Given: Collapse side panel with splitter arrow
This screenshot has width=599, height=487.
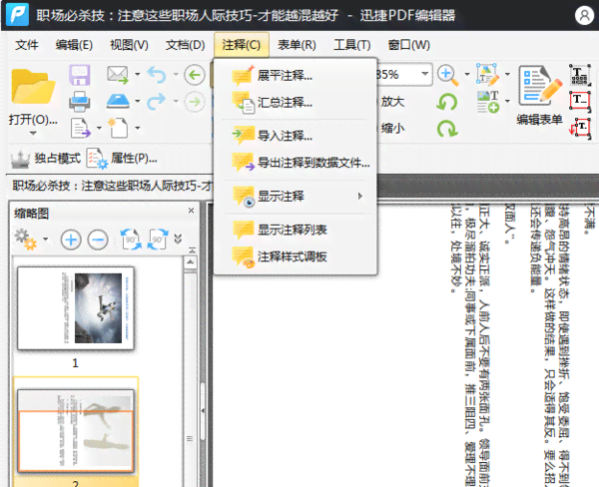Looking at the screenshot, I should (203, 410).
